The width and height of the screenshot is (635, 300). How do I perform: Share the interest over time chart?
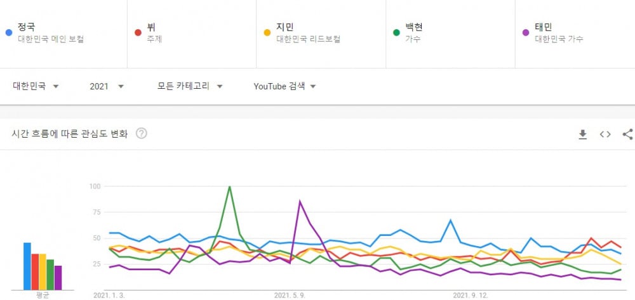(x=627, y=134)
